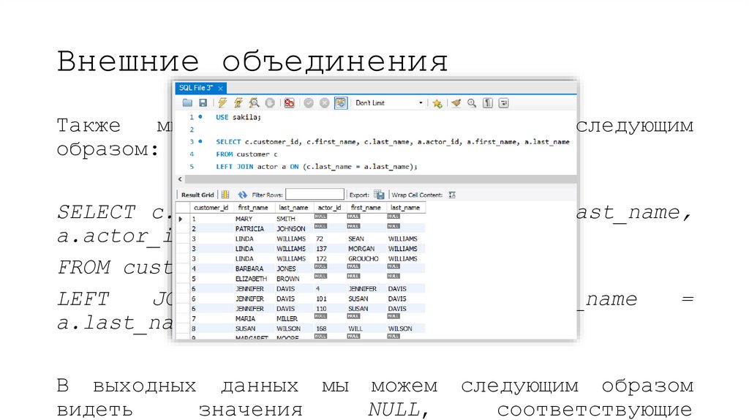Open a SQL script file via folder icon
749x420 pixels.
click(x=187, y=102)
